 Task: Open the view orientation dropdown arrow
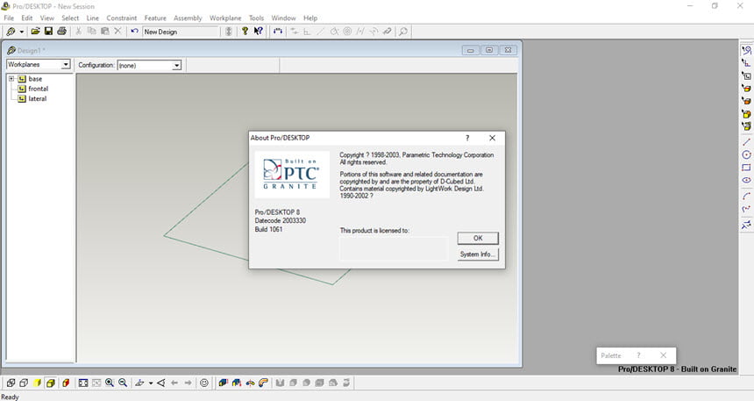click(x=151, y=383)
